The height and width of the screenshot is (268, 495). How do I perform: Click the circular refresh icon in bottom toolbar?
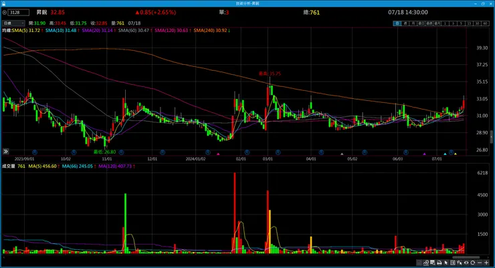click(472, 263)
